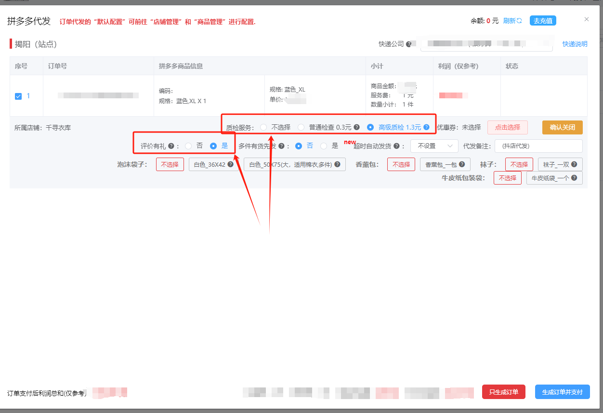Click help icon beside 超时自动发货
This screenshot has height=413, width=603.
pyautogui.click(x=396, y=146)
